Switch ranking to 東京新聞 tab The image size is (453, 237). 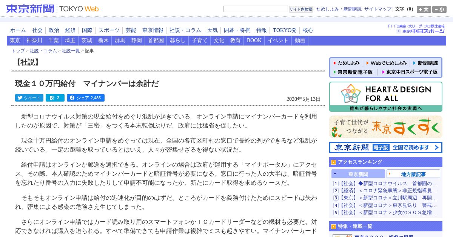[x=358, y=174]
